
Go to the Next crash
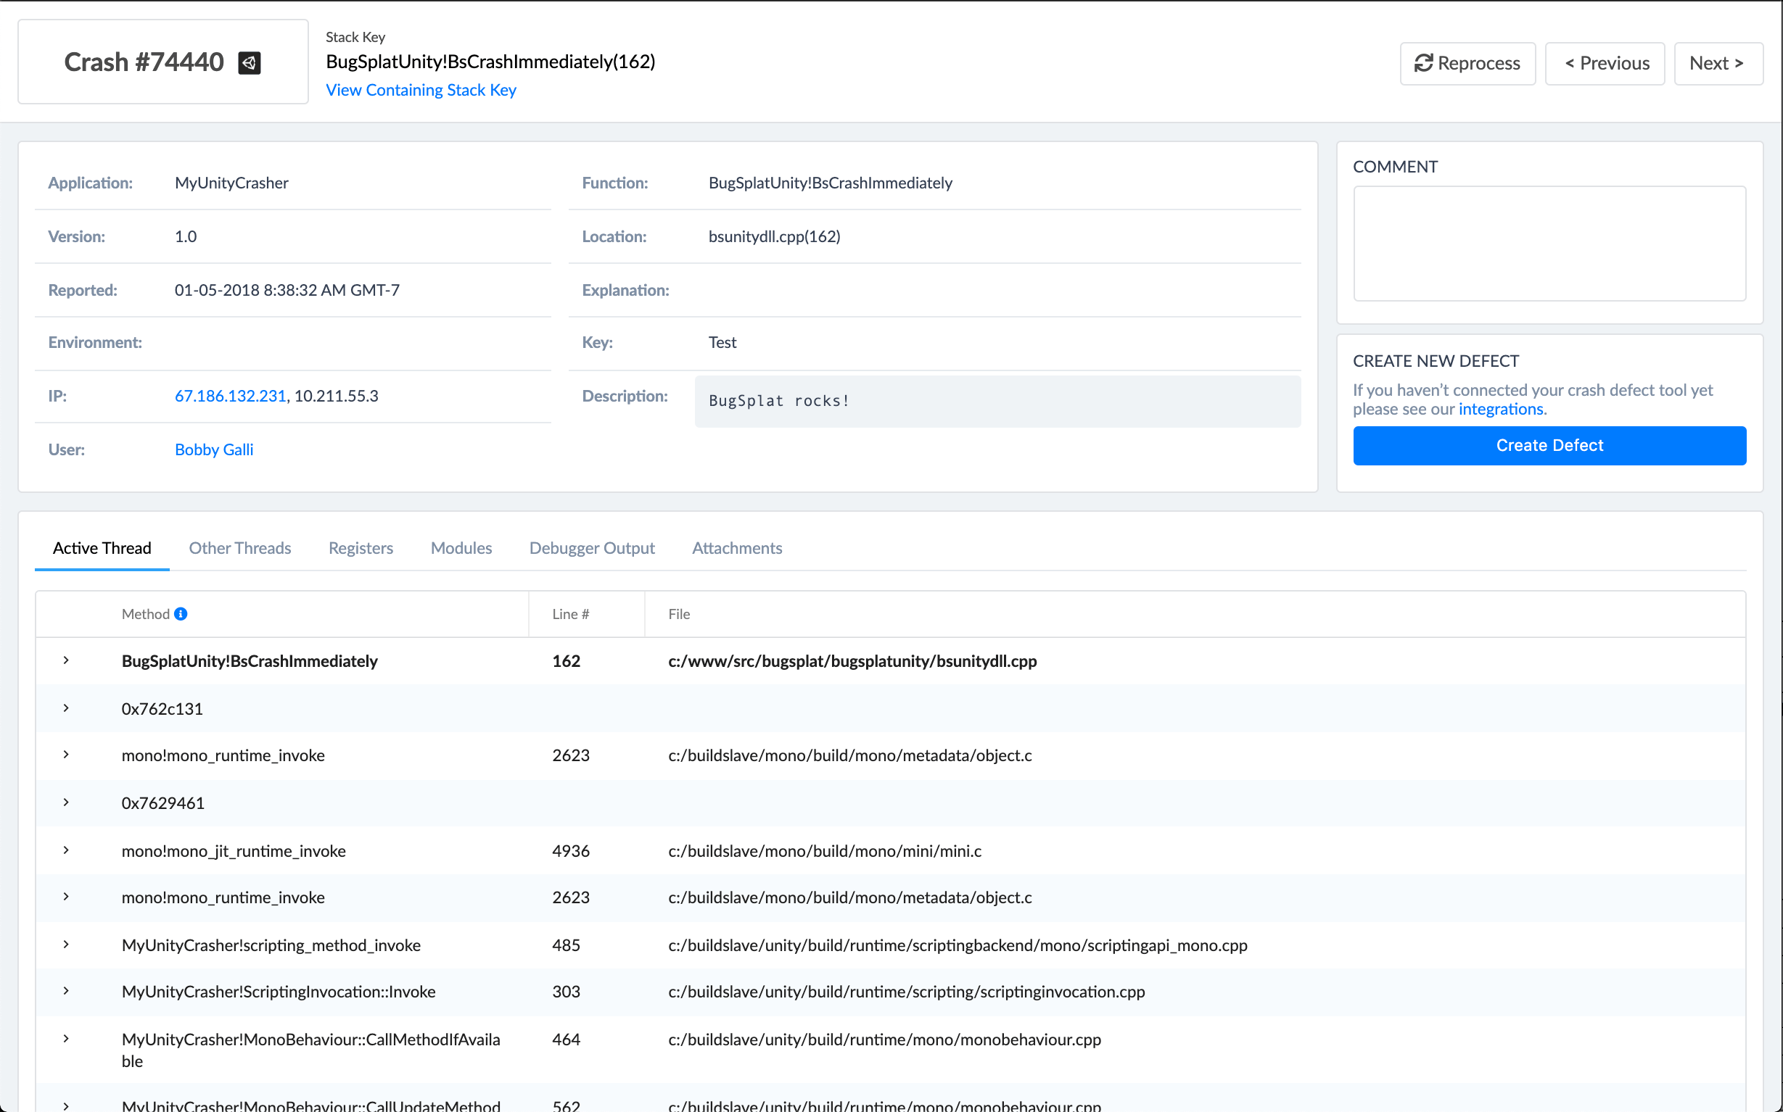click(x=1718, y=63)
